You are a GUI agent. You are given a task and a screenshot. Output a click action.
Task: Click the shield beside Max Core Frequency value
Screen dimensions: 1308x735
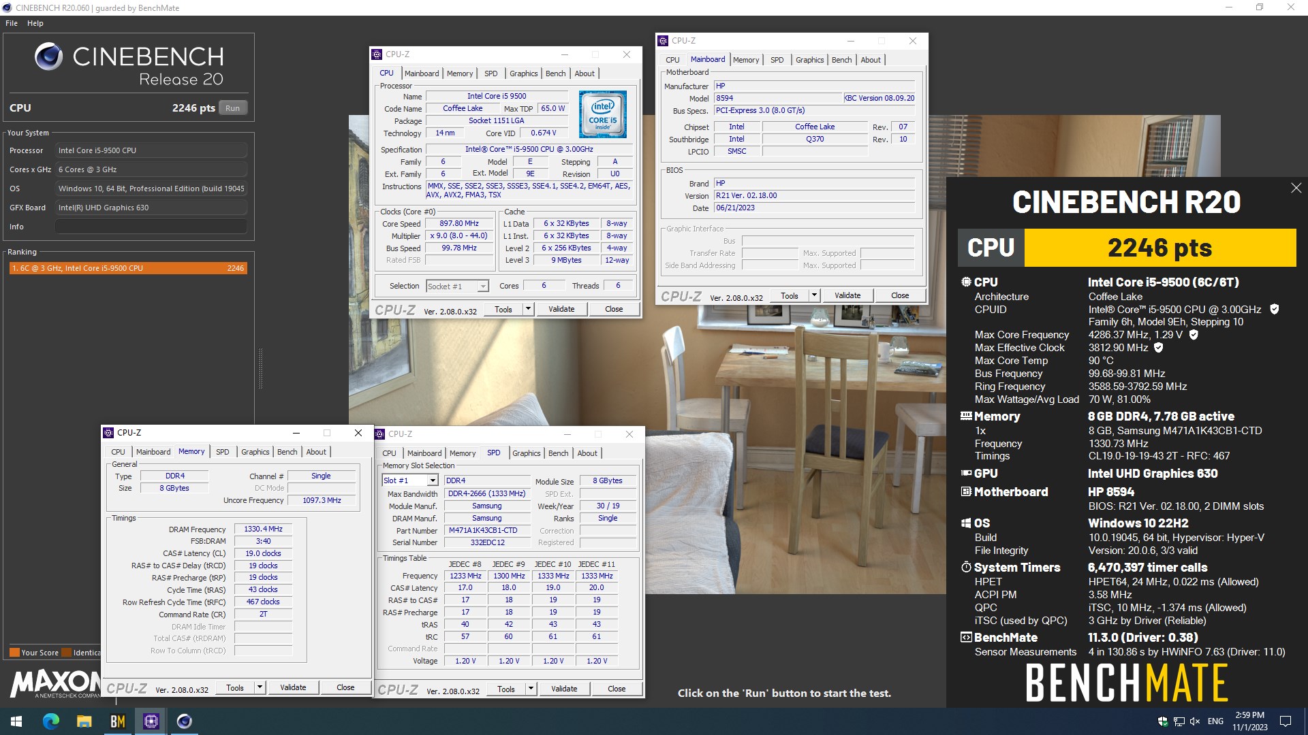point(1194,334)
